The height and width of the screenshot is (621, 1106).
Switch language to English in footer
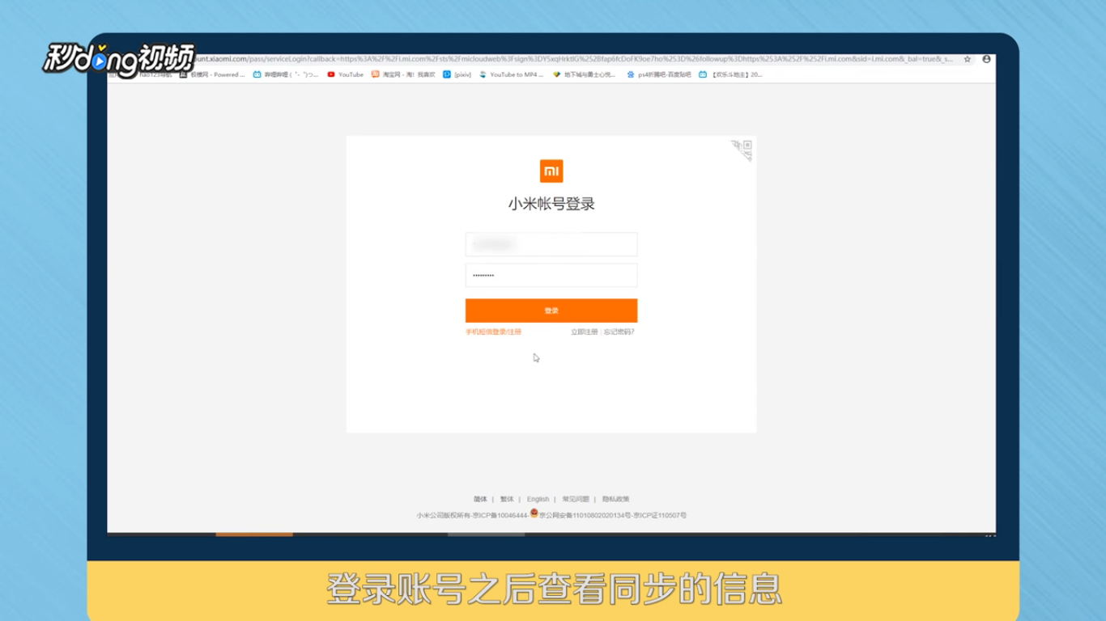pyautogui.click(x=538, y=500)
